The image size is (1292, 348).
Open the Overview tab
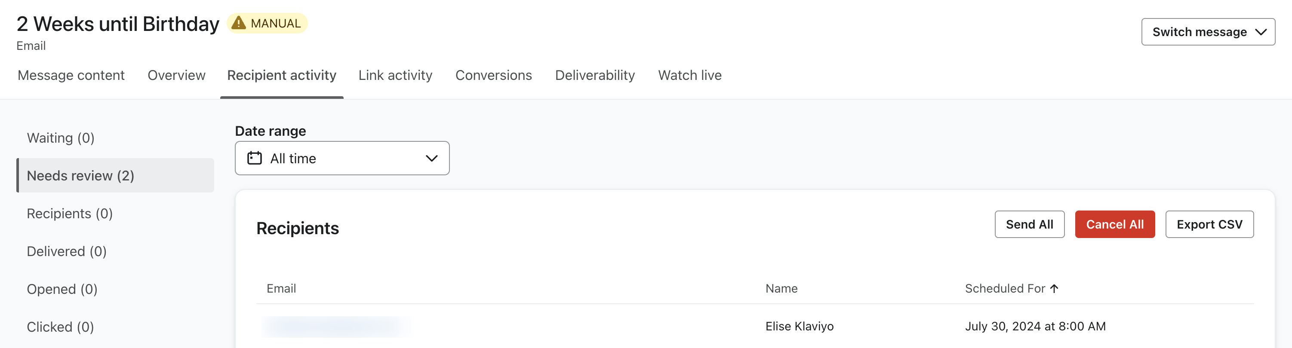(176, 75)
